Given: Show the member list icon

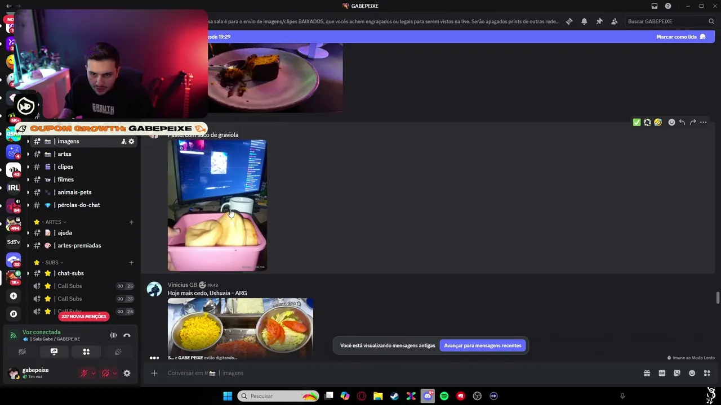Looking at the screenshot, I should [x=614, y=21].
